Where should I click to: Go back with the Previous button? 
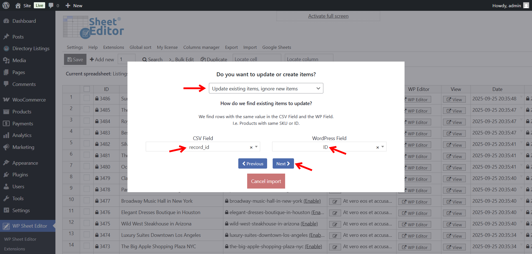click(253, 164)
